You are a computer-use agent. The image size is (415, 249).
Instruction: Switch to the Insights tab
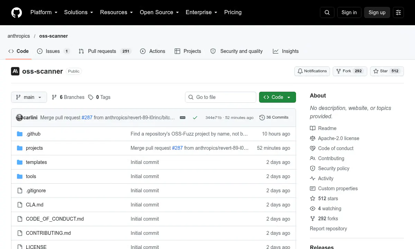pyautogui.click(x=286, y=51)
